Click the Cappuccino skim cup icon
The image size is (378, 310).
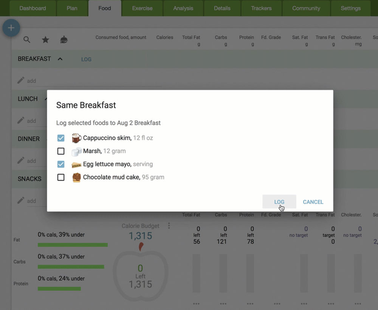tap(76, 138)
